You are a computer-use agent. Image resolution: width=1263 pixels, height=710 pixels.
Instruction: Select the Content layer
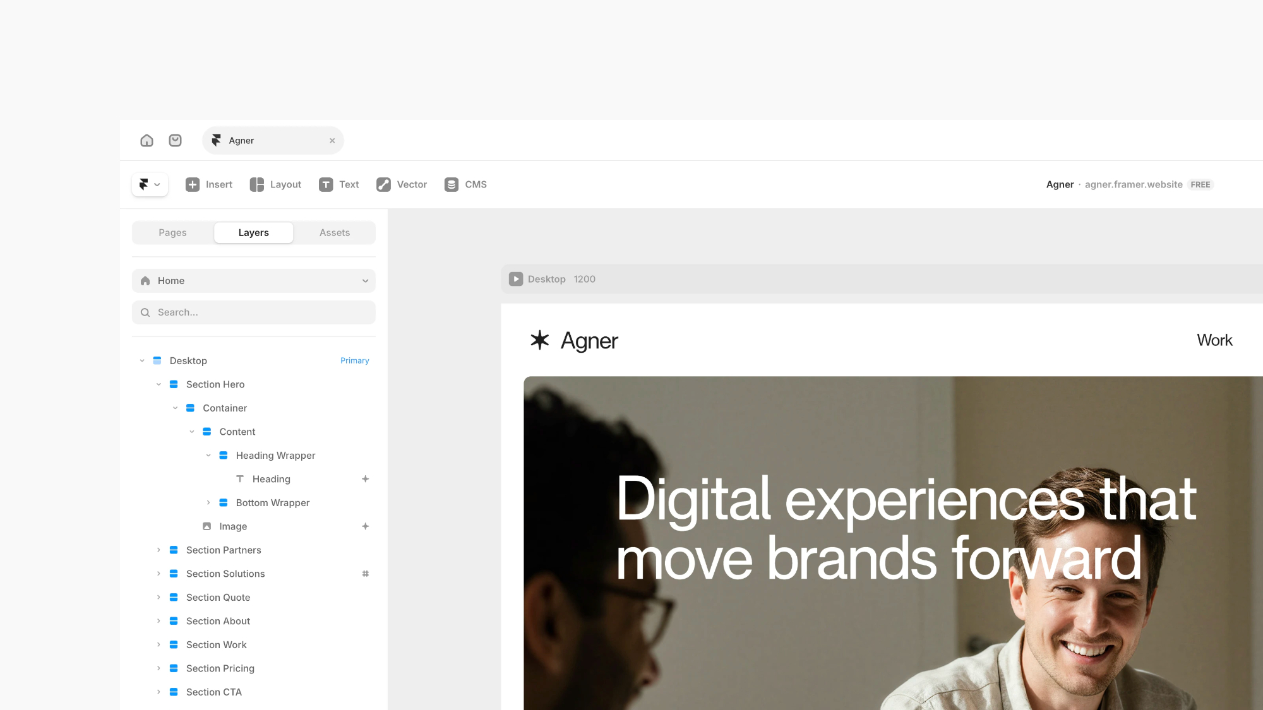254,432
